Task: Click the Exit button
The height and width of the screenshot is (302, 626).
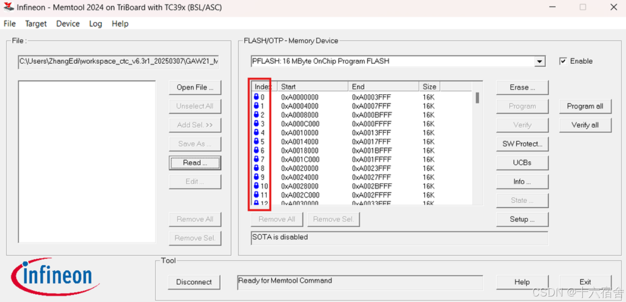Action: click(585, 282)
